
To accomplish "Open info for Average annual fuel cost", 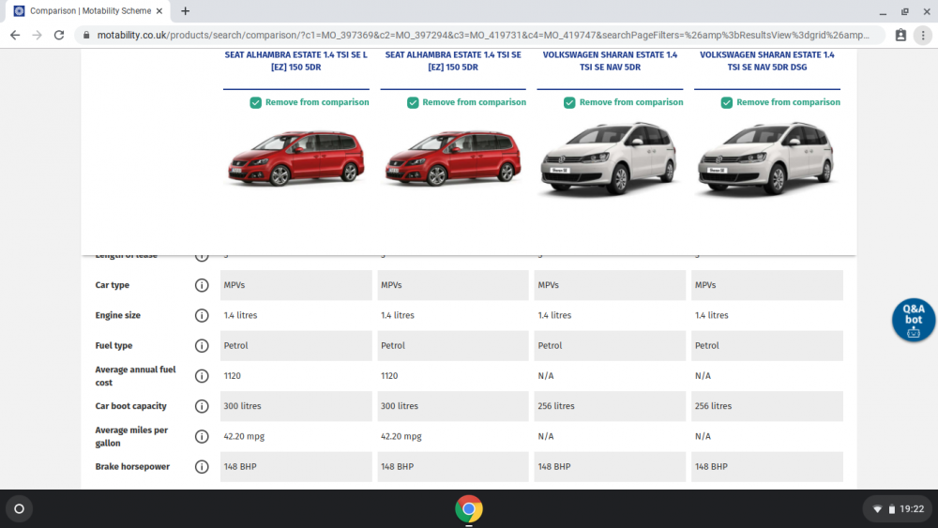I will pyautogui.click(x=202, y=376).
